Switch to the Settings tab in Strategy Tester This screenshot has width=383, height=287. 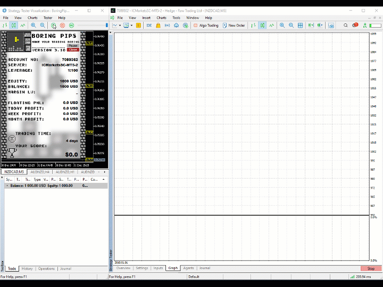pyautogui.click(x=141, y=268)
